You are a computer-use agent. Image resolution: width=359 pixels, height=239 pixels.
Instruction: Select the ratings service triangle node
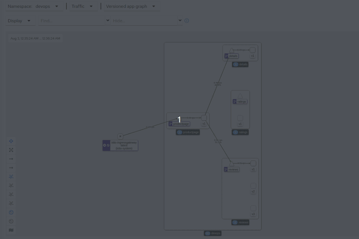pyautogui.click(x=240, y=96)
